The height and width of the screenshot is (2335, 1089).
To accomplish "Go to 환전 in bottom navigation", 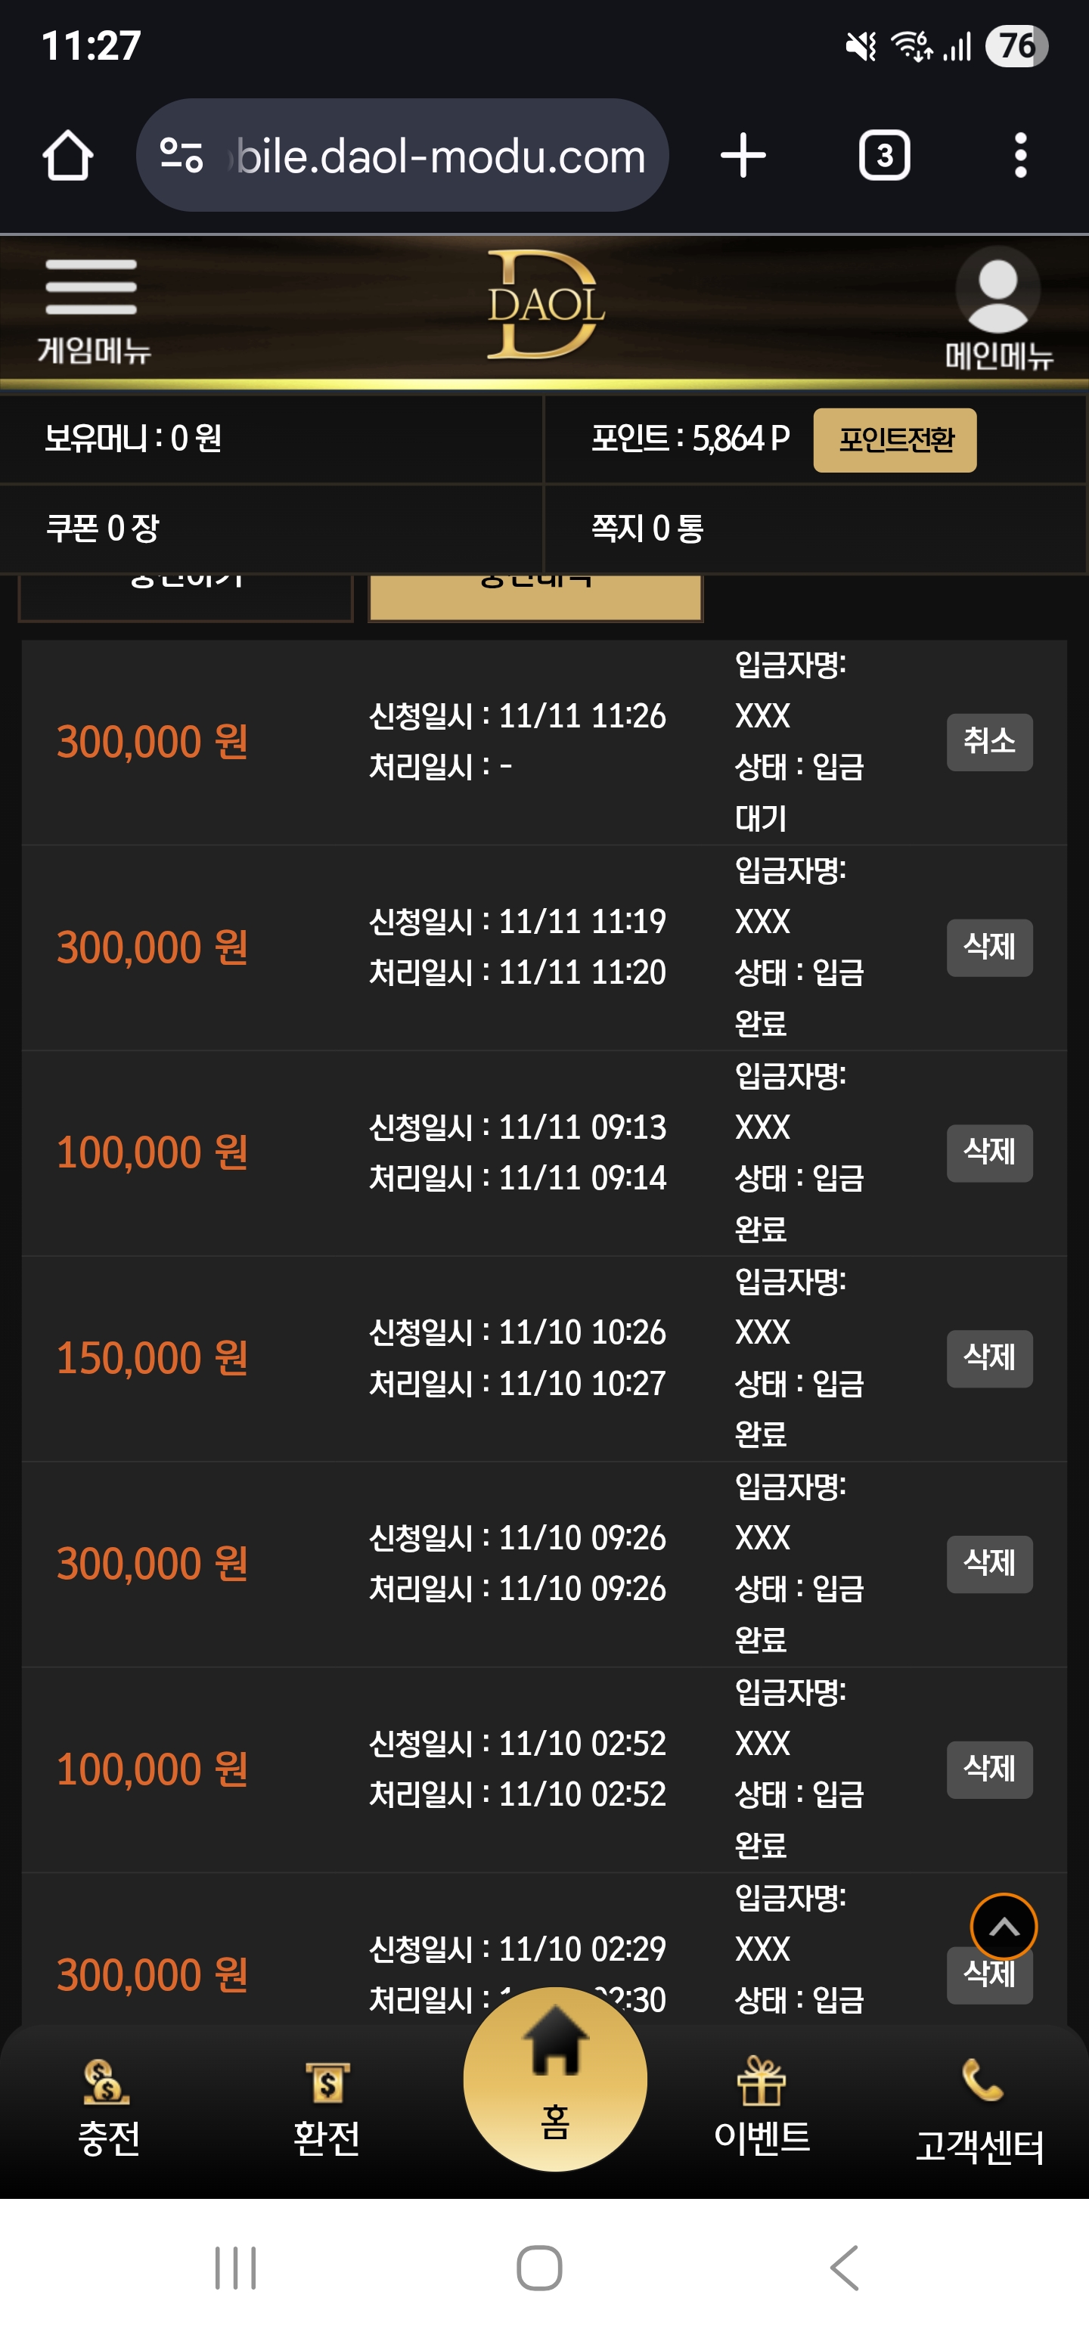I will [327, 2108].
